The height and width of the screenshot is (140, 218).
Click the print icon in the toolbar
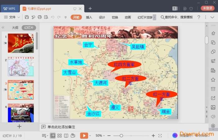tap(40, 17)
